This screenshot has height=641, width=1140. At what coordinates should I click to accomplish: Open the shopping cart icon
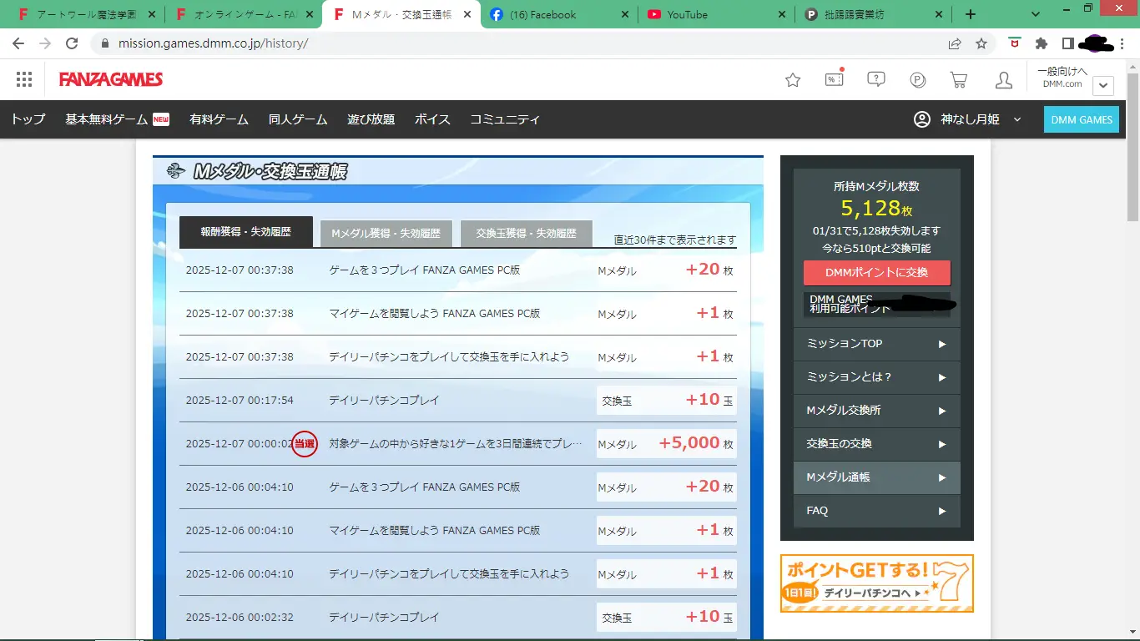click(959, 80)
